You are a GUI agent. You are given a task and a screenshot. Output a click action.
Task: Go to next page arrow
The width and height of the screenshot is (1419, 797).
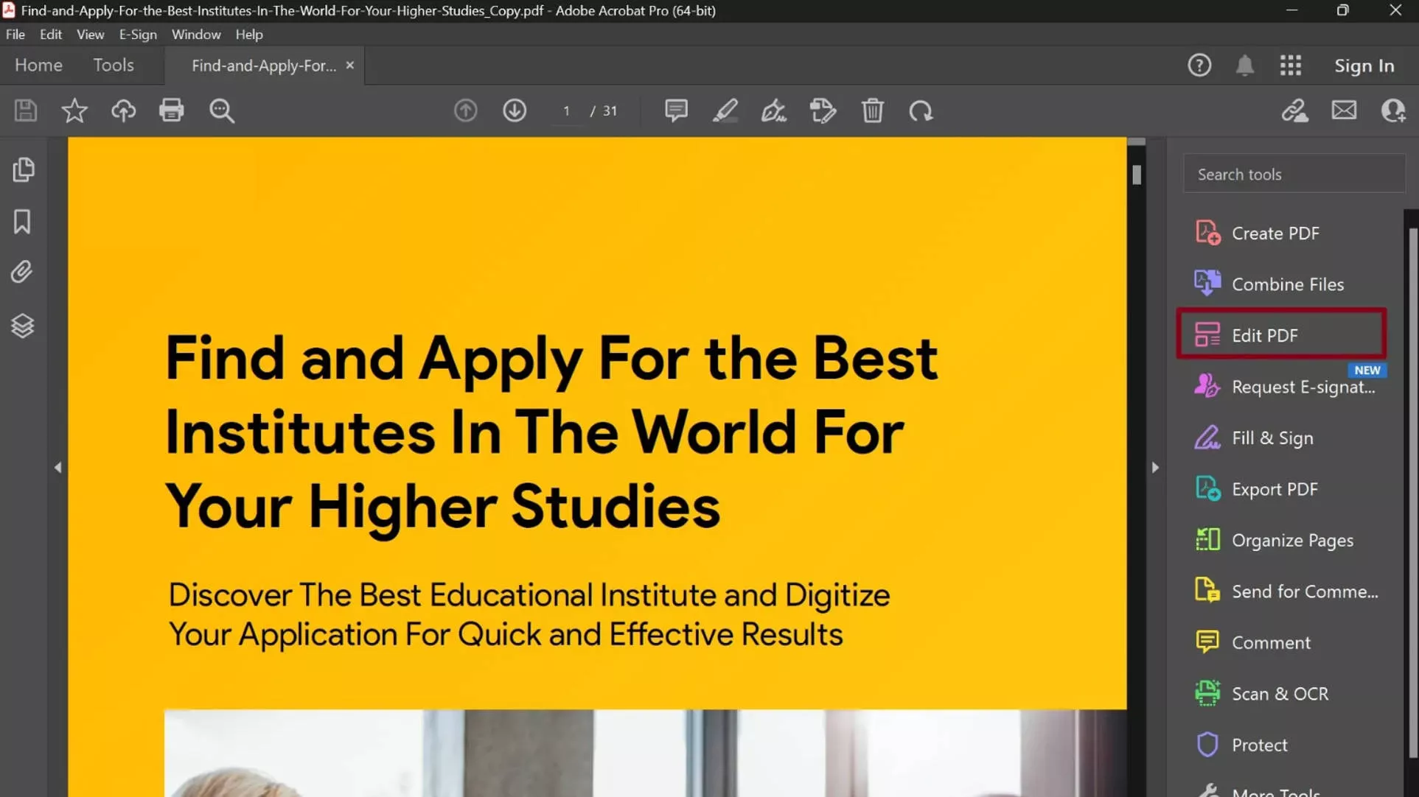(515, 110)
